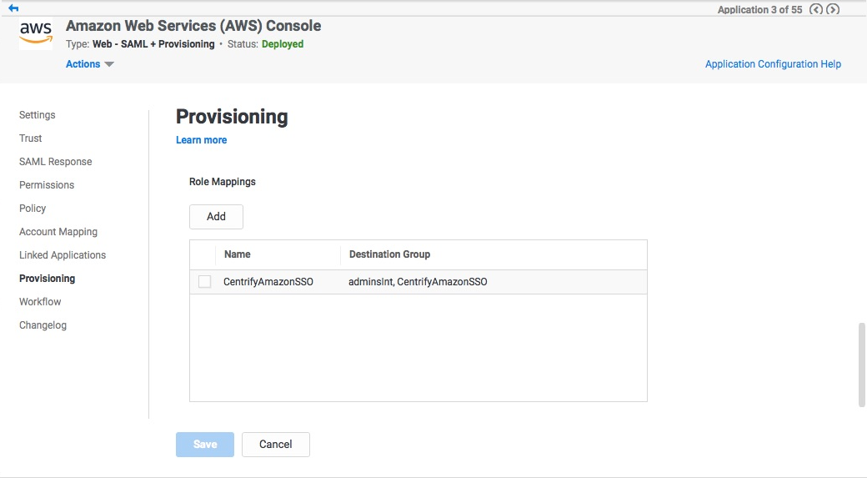Click the page vertical scrollbar
The height and width of the screenshot is (478, 867).
pyautogui.click(x=861, y=365)
